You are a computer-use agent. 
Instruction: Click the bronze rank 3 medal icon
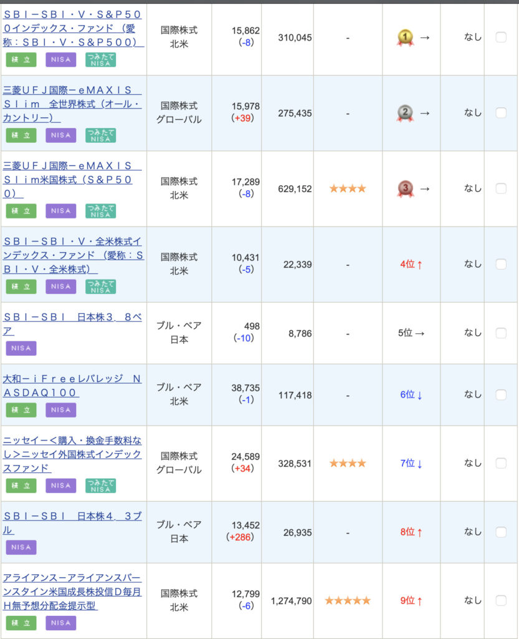[405, 188]
